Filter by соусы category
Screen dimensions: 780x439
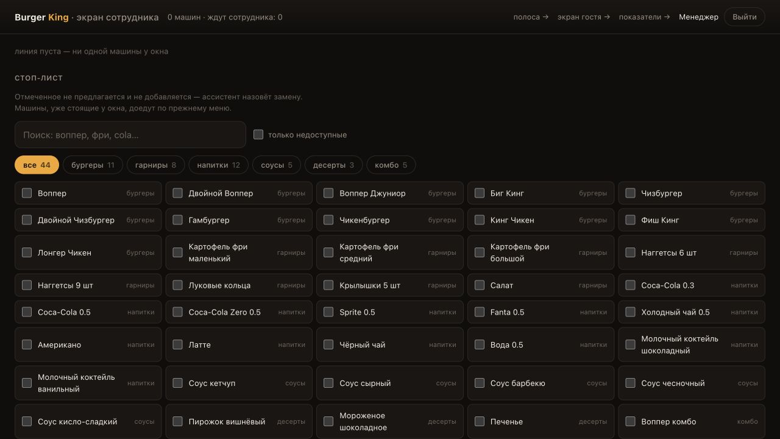pos(277,165)
